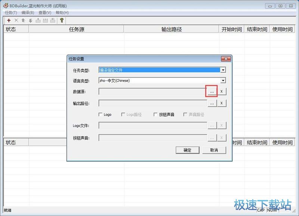
Task: Click the upper list 结束时间 column header
Action: click(x=257, y=29)
